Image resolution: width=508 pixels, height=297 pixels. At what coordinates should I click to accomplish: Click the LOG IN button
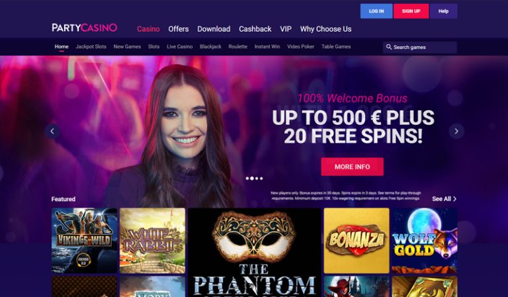coord(376,11)
